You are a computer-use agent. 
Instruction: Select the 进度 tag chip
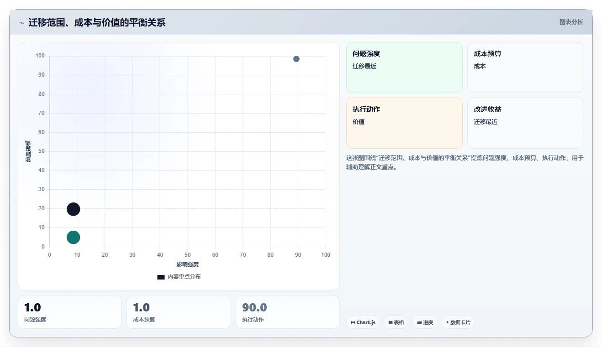pos(425,322)
